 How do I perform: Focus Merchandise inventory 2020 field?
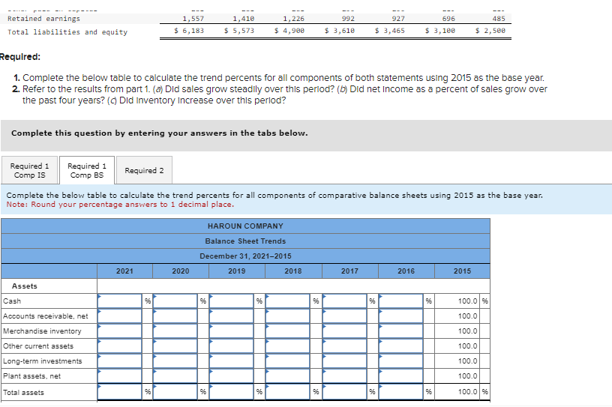(175, 331)
